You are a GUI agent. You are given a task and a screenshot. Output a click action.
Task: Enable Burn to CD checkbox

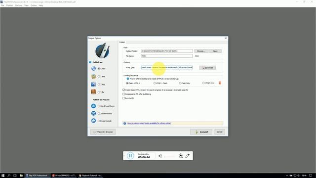click(124, 98)
